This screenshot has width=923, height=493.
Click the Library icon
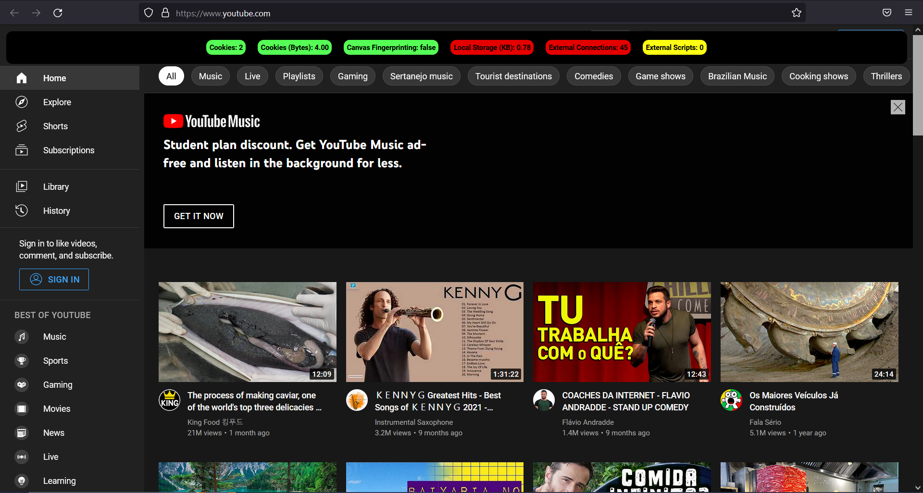click(x=22, y=186)
